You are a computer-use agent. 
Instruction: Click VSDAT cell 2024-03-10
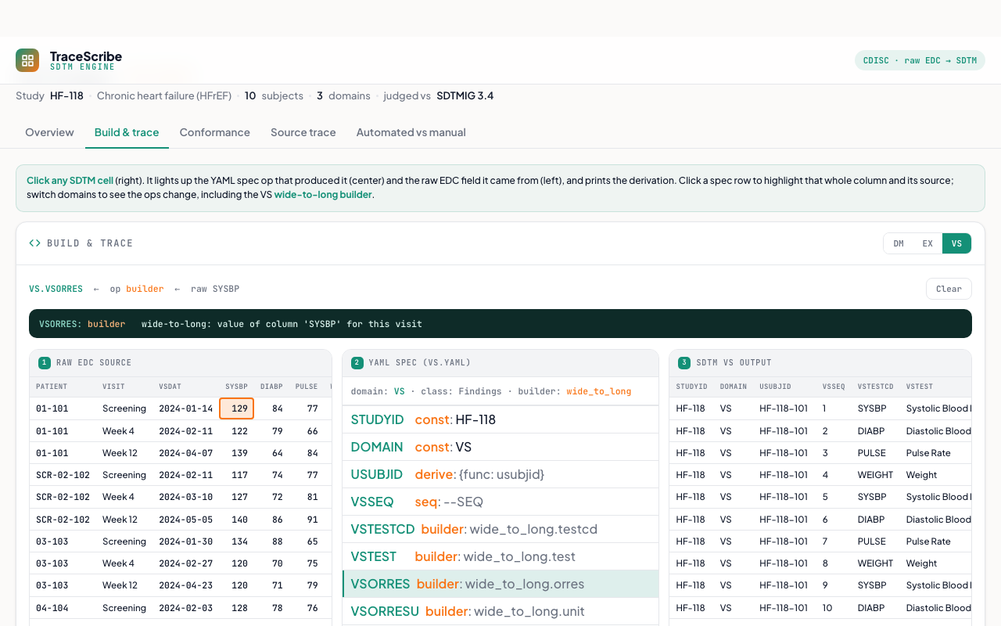(185, 497)
